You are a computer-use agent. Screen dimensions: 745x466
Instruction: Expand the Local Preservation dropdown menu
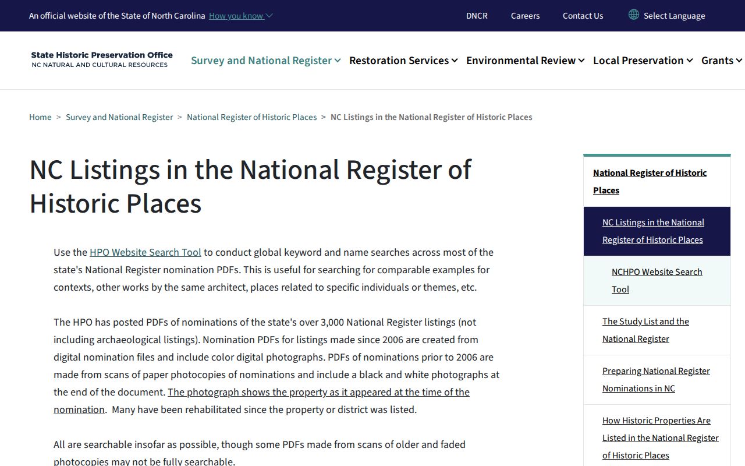click(x=643, y=61)
